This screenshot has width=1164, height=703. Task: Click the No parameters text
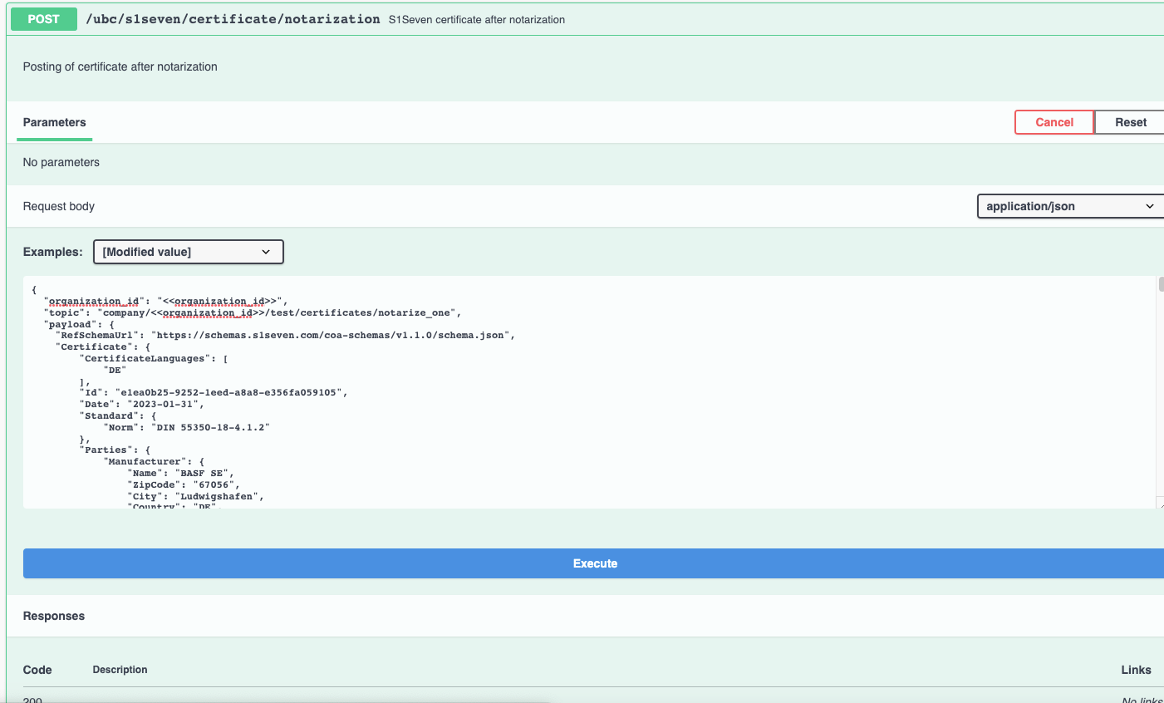pyautogui.click(x=61, y=162)
